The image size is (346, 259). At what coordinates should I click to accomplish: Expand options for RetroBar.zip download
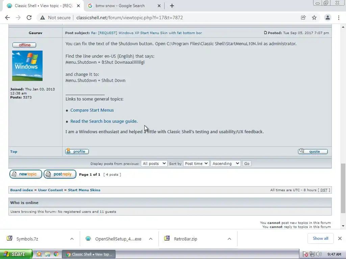coord(229,239)
